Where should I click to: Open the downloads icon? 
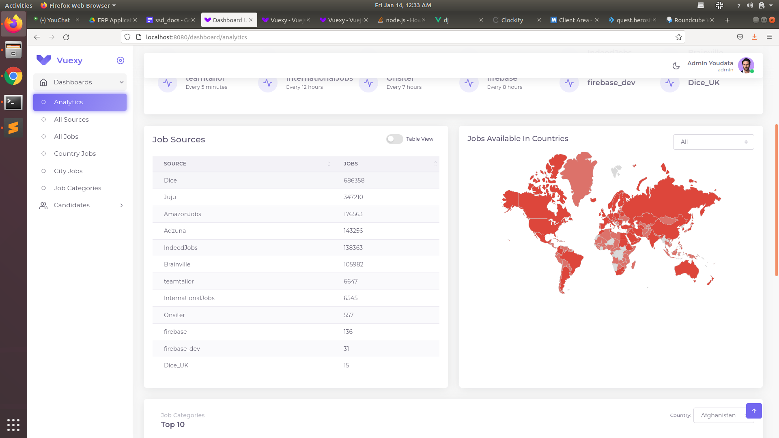[754, 37]
